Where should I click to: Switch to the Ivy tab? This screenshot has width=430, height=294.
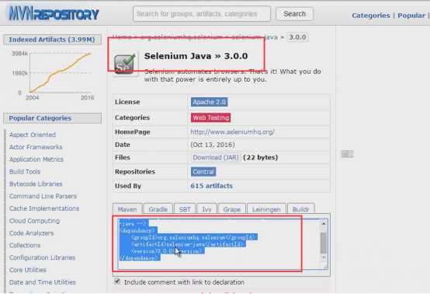(x=206, y=209)
